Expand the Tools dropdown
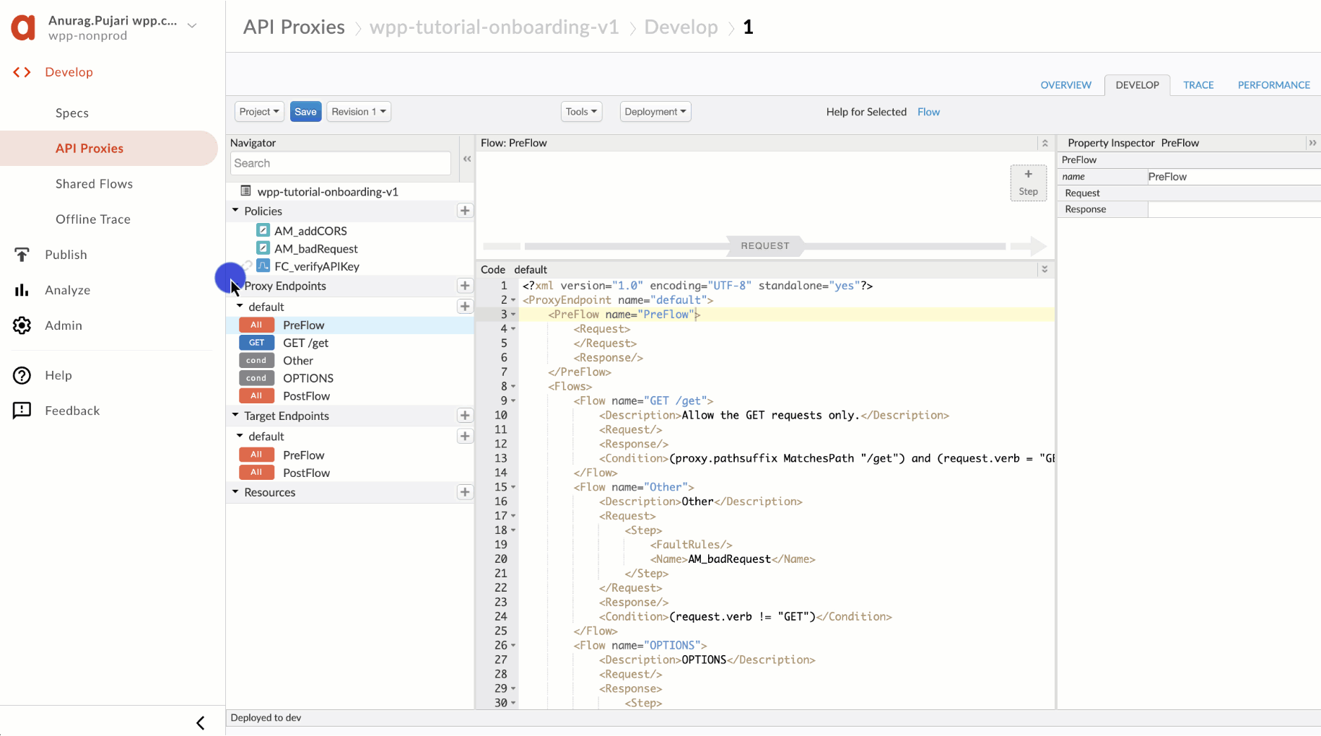1321x736 pixels. coord(581,112)
